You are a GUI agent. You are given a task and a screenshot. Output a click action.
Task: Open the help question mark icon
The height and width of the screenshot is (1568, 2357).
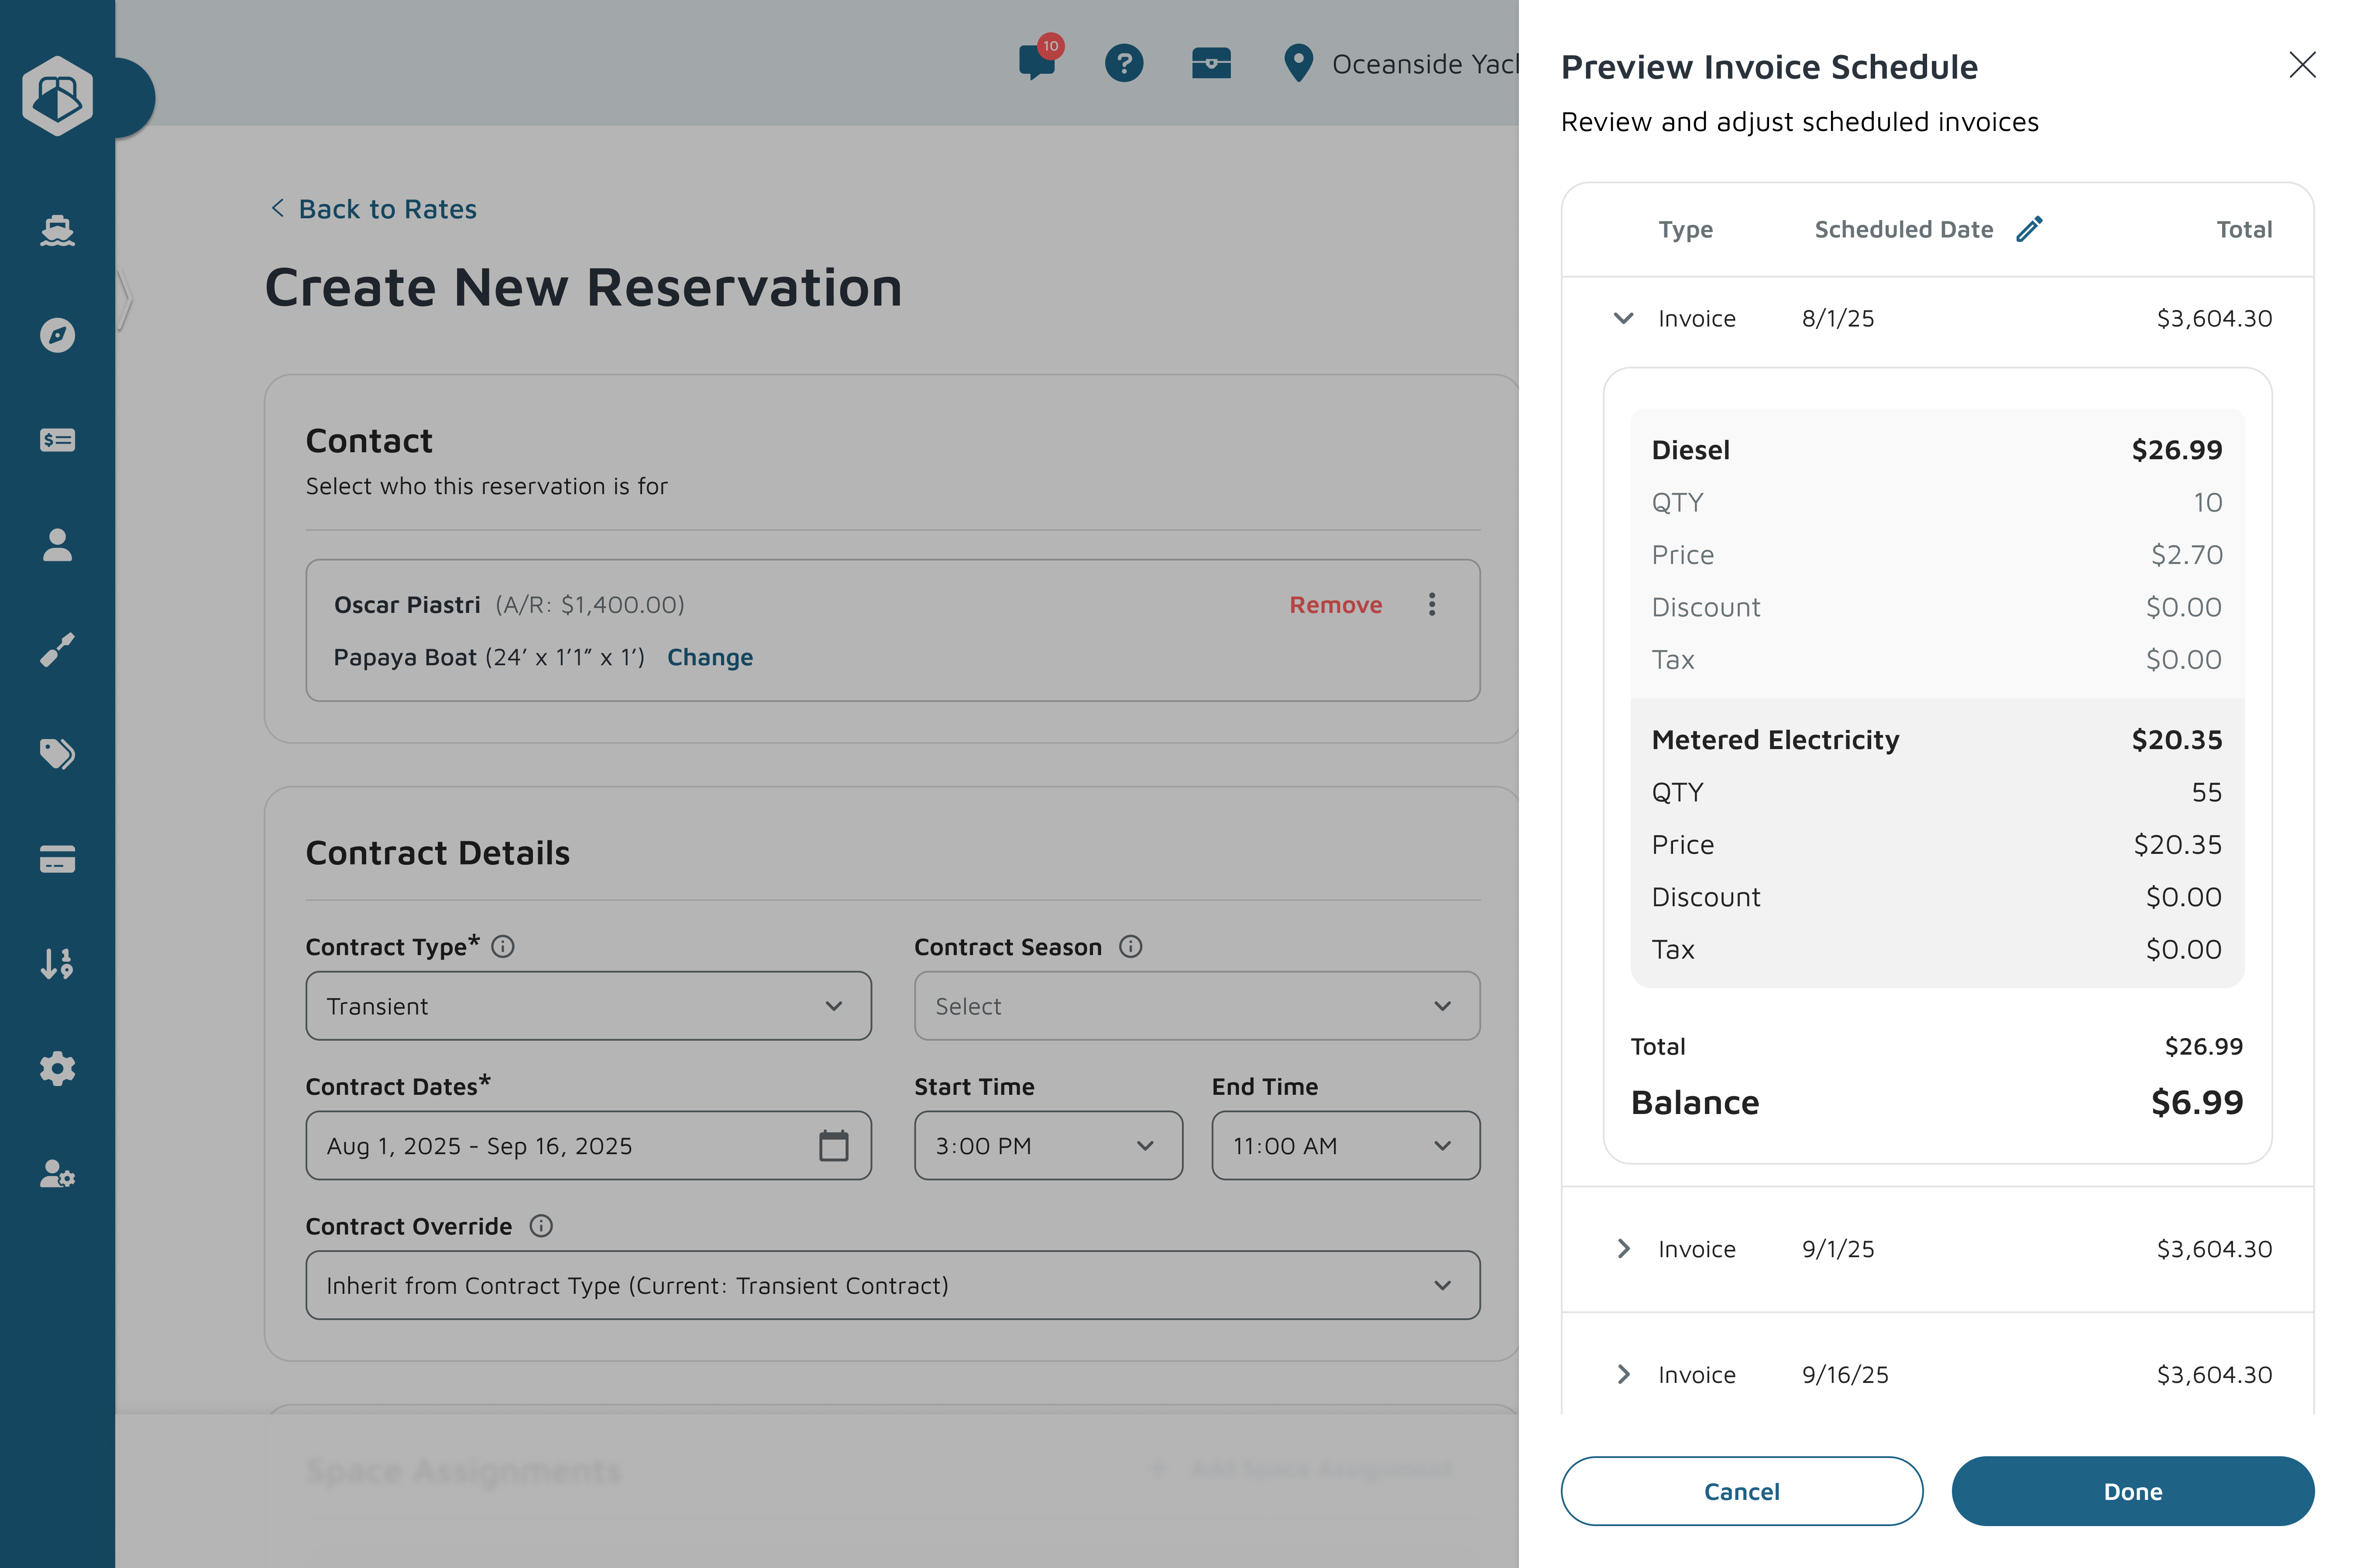(1124, 63)
